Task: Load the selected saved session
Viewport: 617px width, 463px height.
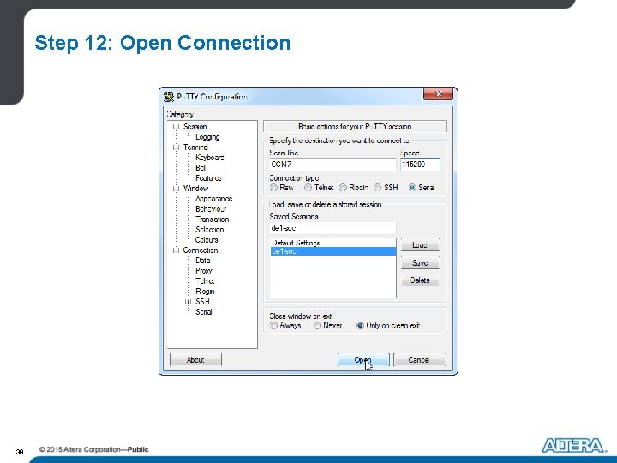Action: [x=420, y=245]
